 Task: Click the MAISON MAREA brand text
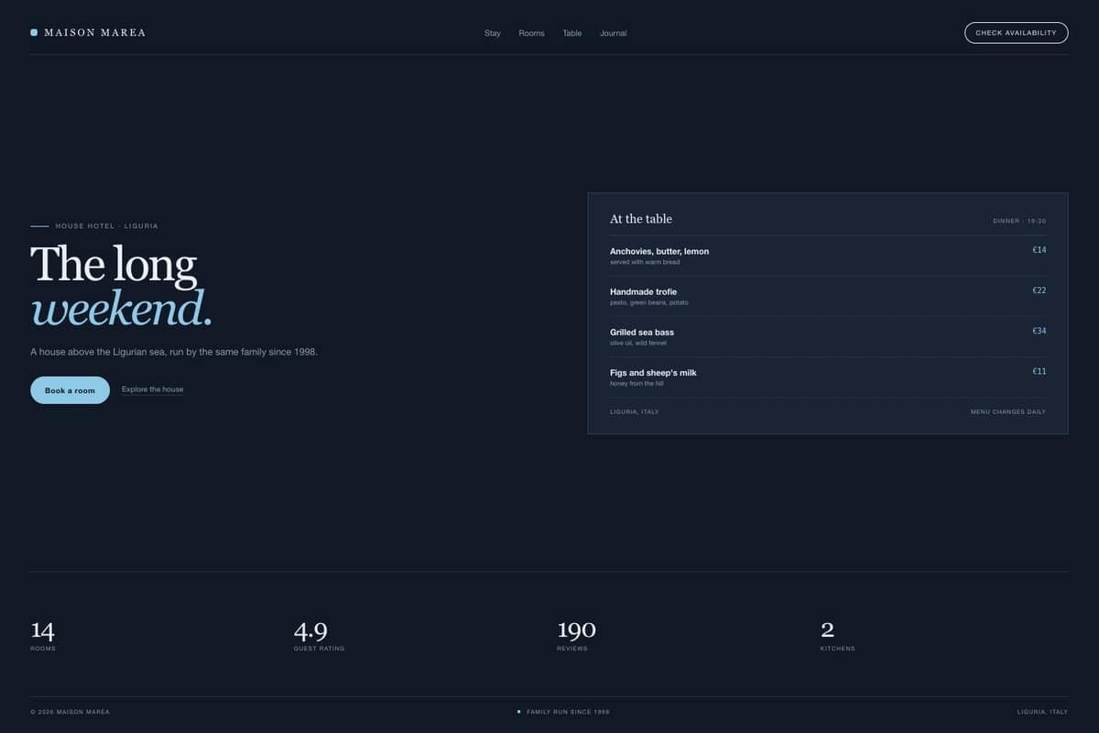point(95,32)
